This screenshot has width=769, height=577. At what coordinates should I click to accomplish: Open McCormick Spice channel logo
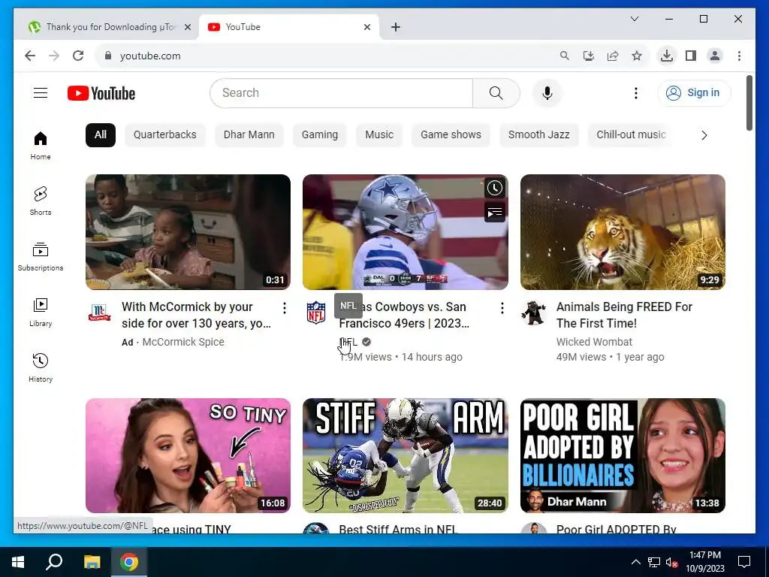99,312
